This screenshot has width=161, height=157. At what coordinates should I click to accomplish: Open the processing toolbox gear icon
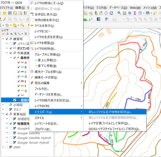(x=130, y=13)
